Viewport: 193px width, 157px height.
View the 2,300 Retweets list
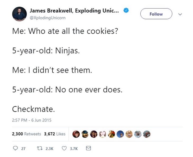(26, 134)
